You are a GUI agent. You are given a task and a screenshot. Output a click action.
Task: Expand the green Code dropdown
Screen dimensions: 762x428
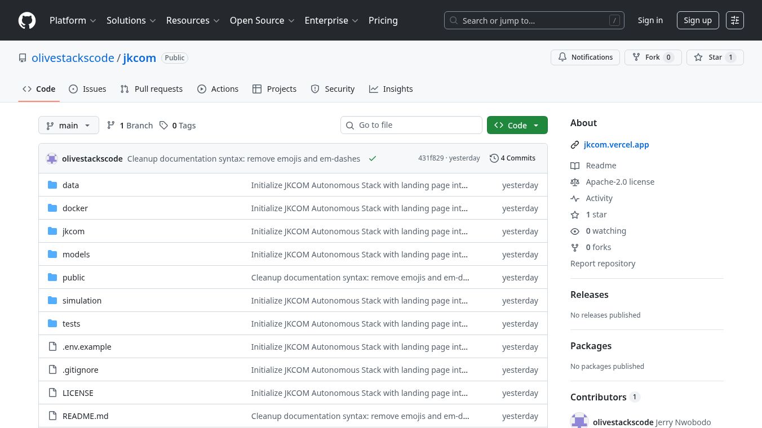click(x=517, y=126)
